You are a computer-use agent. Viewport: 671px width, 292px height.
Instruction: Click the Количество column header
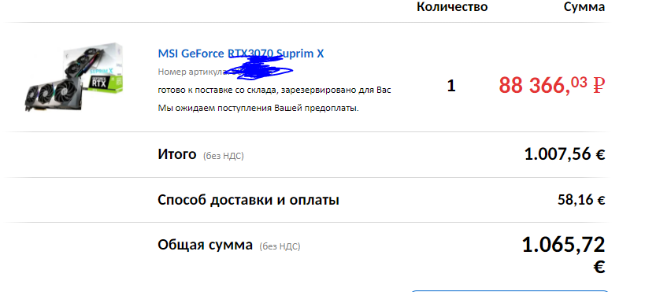tap(452, 7)
